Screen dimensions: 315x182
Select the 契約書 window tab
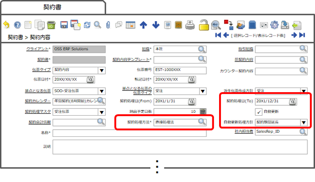pyautogui.click(x=53, y=8)
